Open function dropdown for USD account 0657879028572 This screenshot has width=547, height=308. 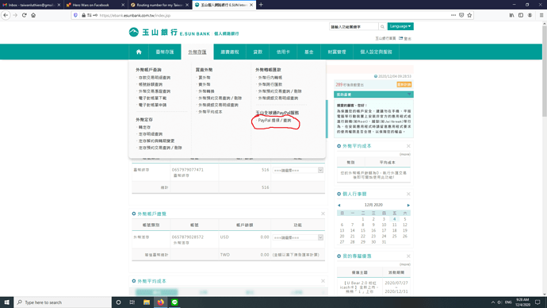click(298, 237)
